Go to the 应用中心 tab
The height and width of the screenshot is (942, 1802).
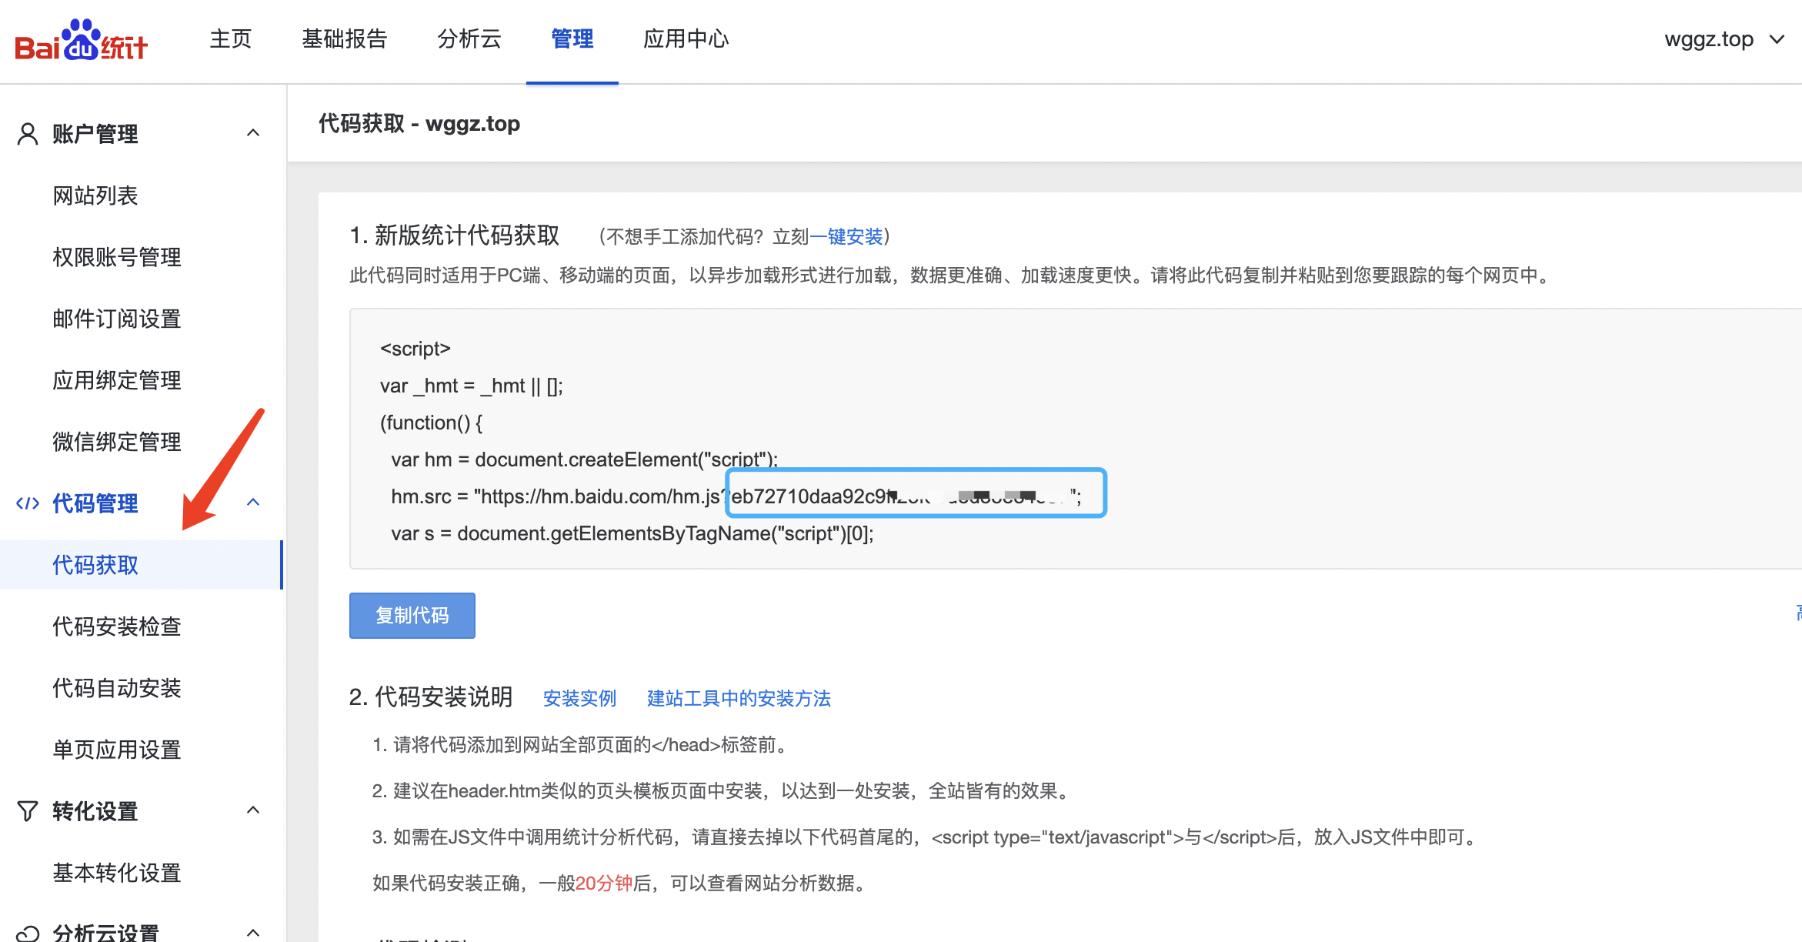point(686,39)
